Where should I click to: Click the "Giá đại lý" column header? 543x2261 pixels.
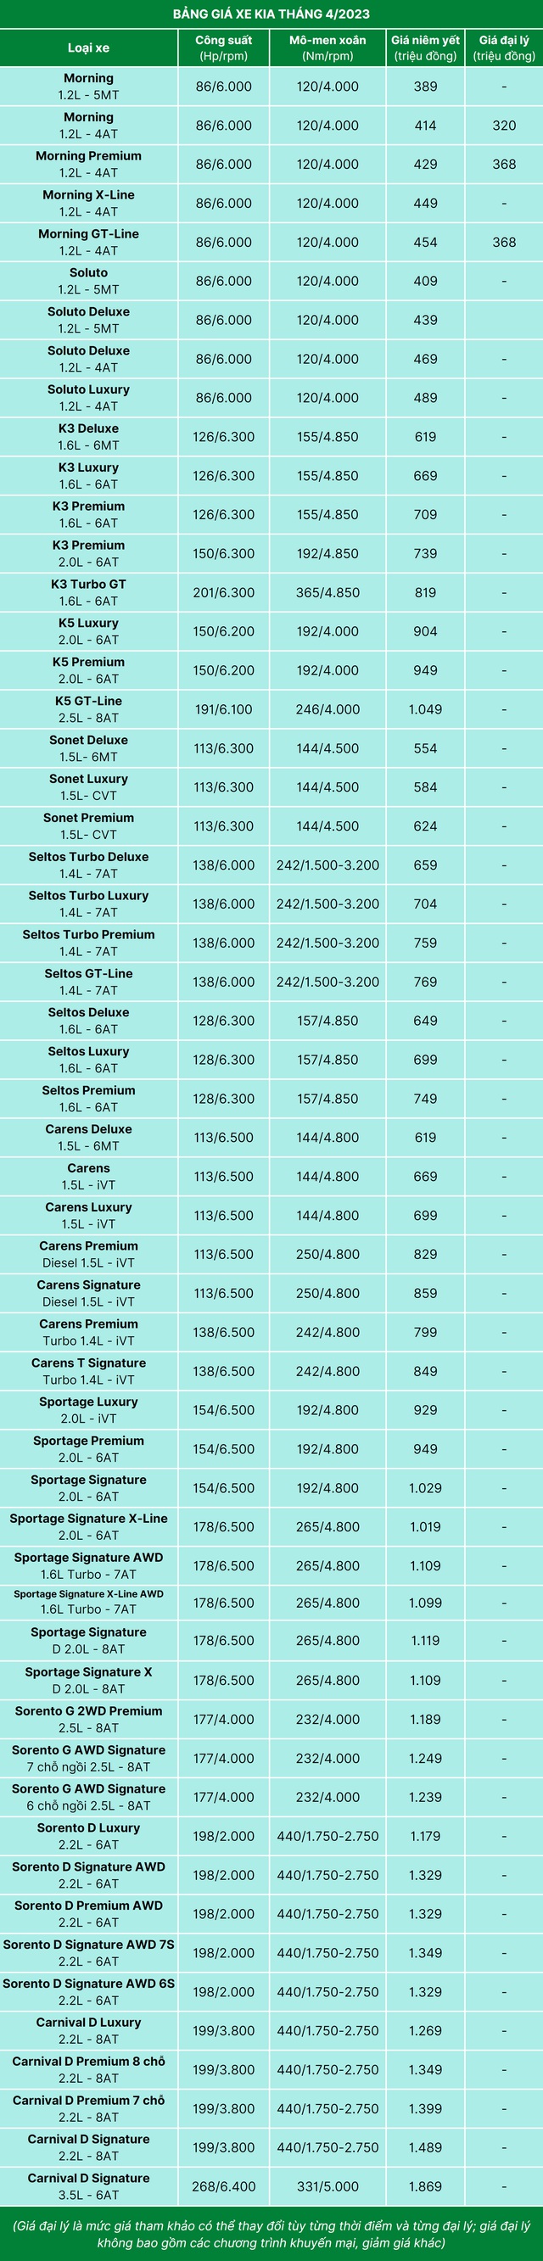click(503, 48)
